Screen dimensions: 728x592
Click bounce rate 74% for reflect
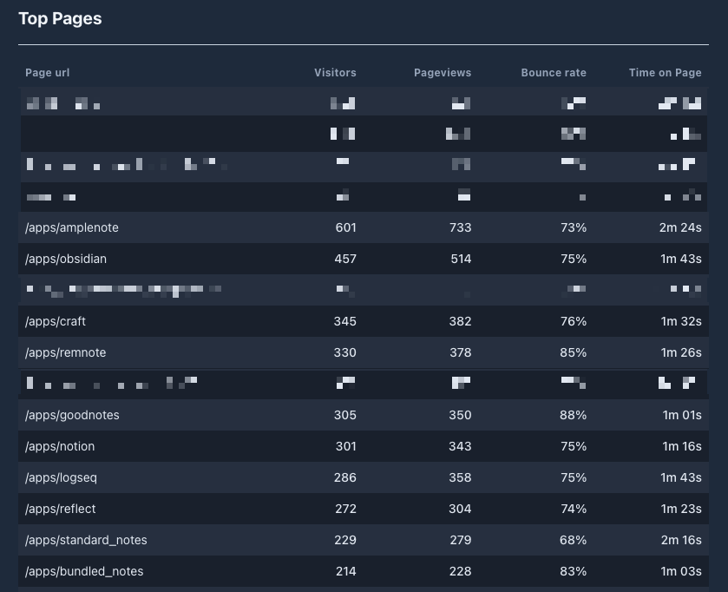(x=574, y=509)
